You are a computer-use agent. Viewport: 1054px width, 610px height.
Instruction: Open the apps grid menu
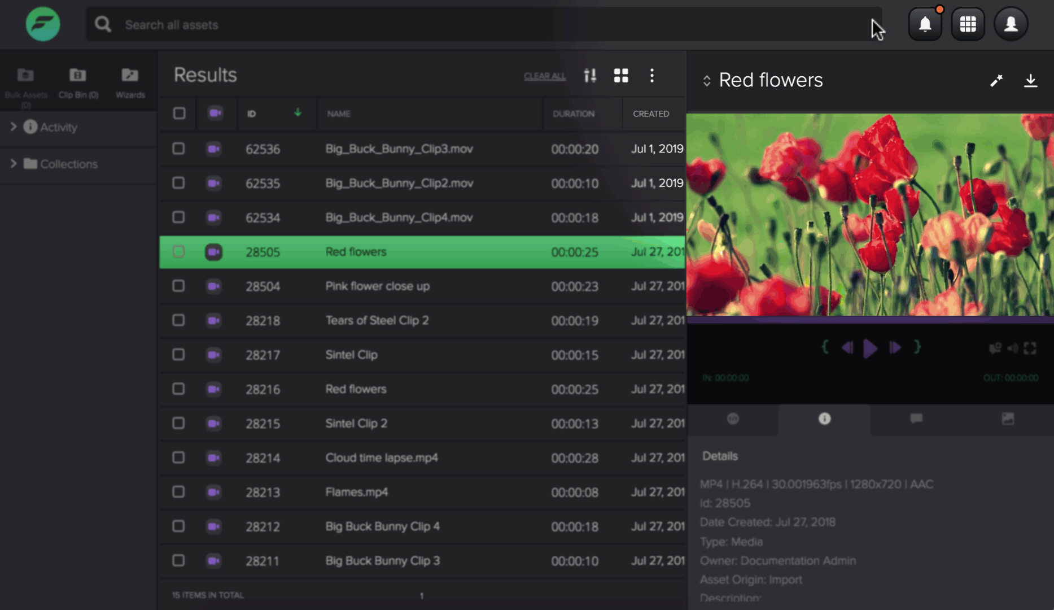pyautogui.click(x=968, y=24)
